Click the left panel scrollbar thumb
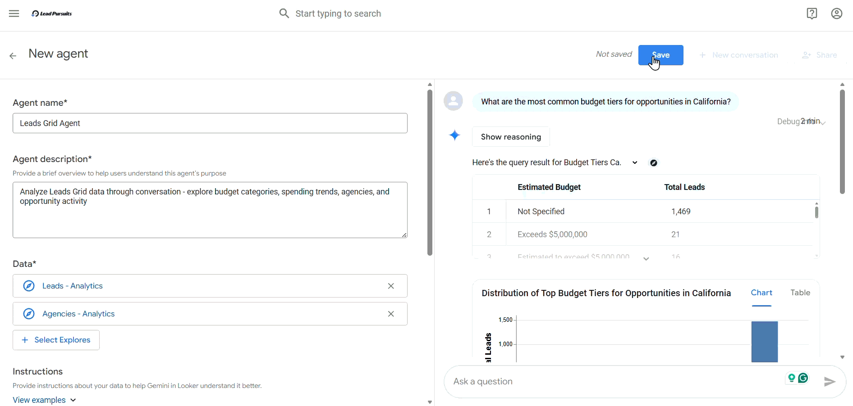The image size is (853, 406). 430,172
